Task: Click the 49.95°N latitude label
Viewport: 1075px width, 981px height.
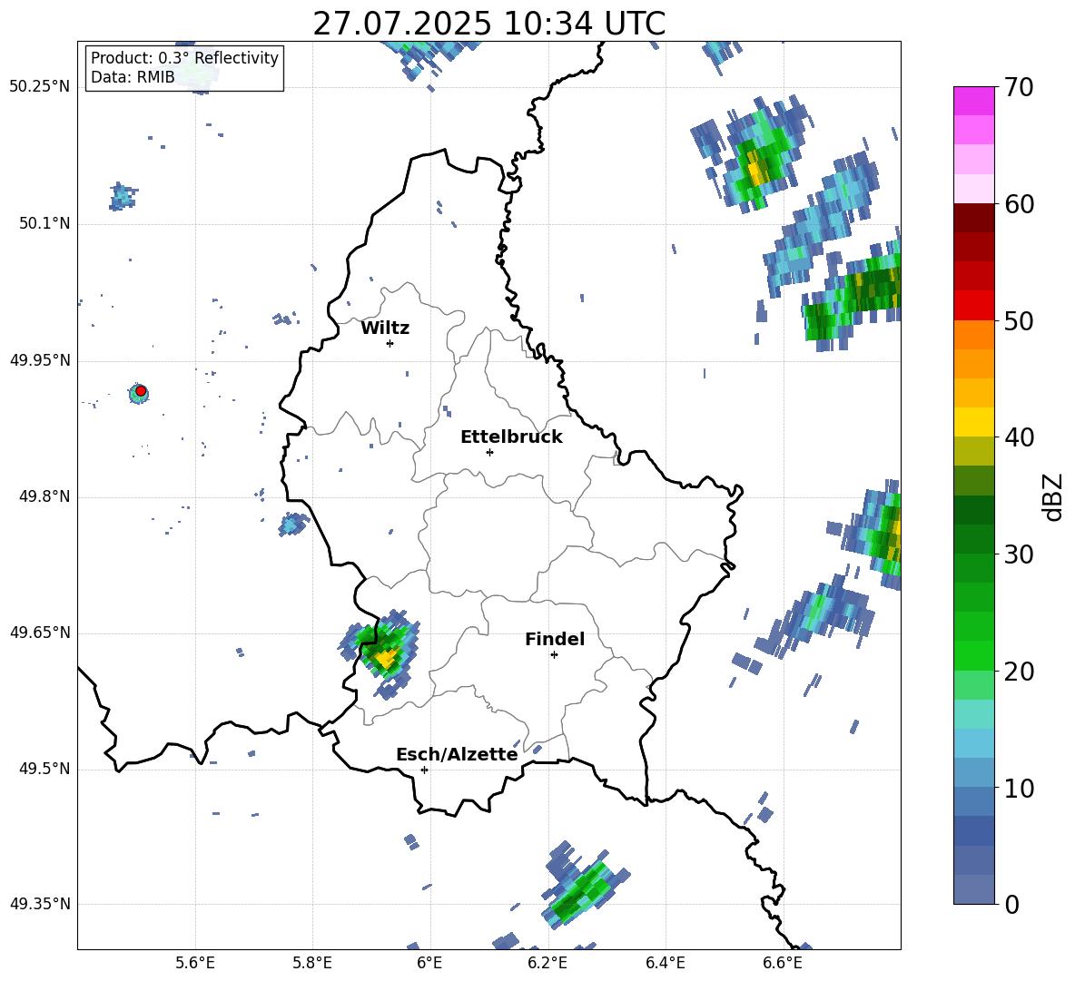Action: pos(40,360)
